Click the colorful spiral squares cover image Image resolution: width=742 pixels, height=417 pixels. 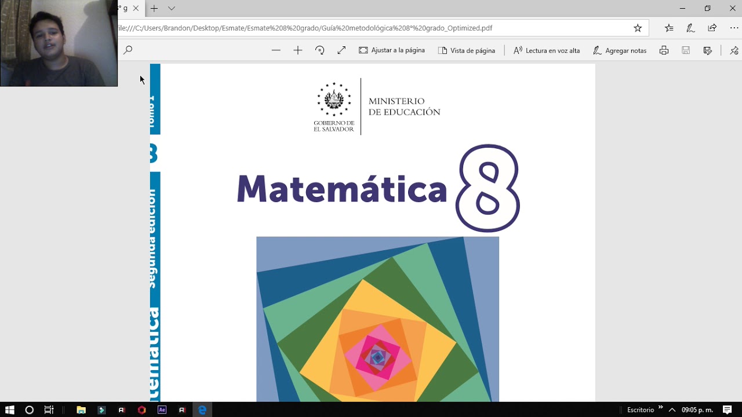pos(377,319)
